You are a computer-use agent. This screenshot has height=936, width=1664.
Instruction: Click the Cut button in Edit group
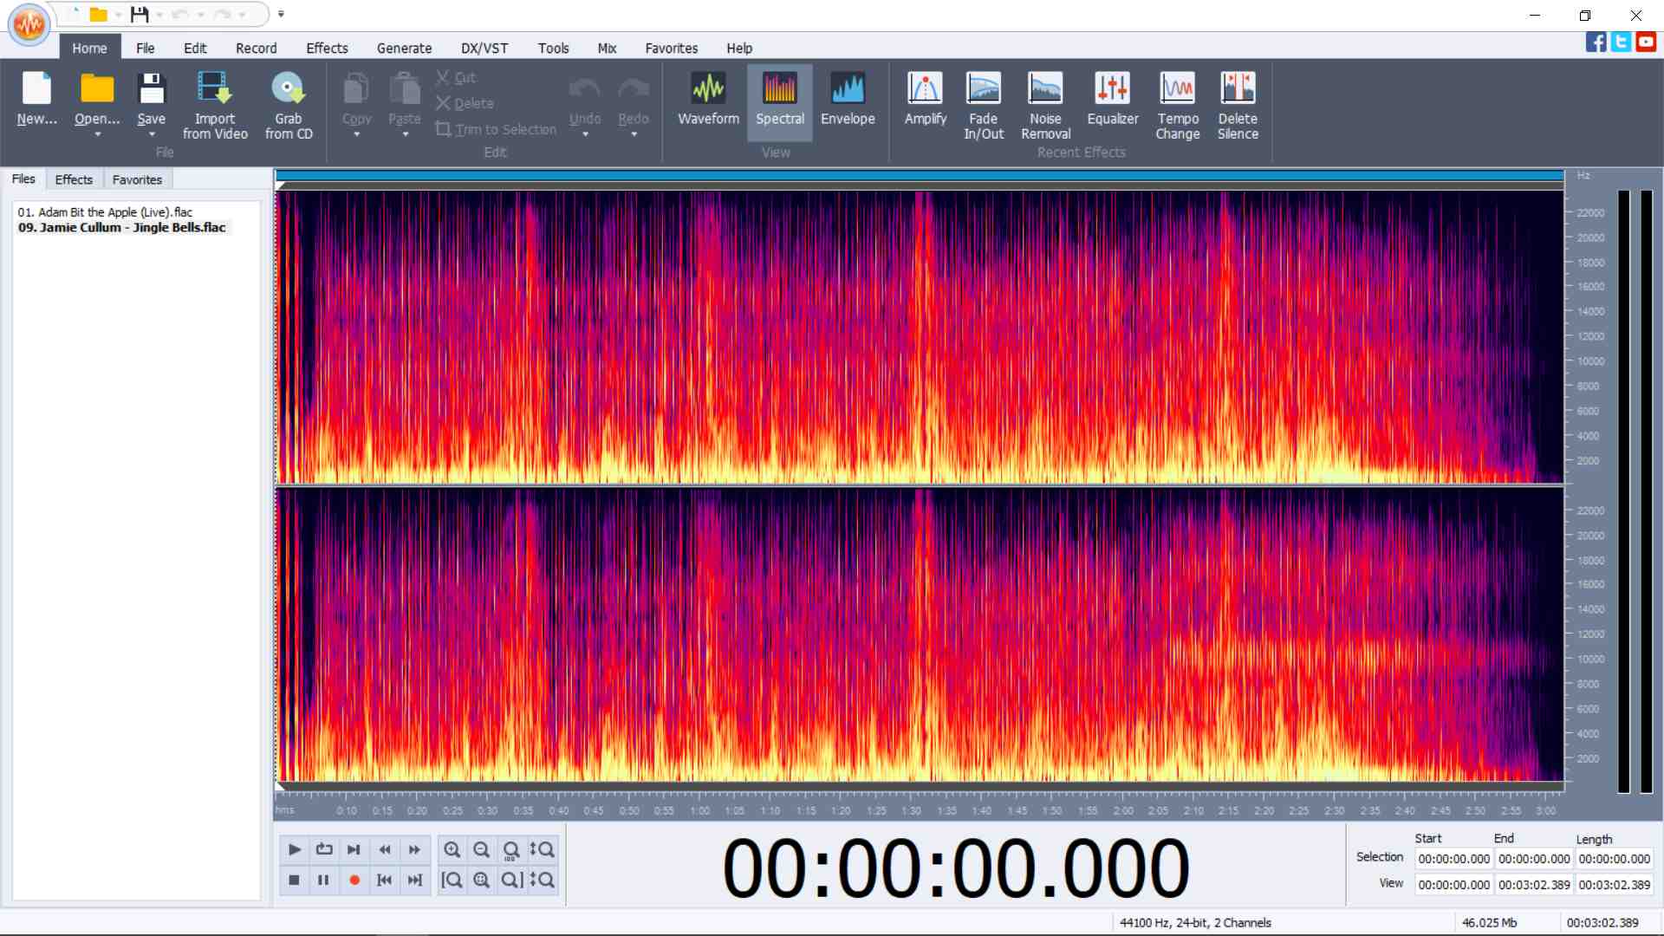coord(456,77)
